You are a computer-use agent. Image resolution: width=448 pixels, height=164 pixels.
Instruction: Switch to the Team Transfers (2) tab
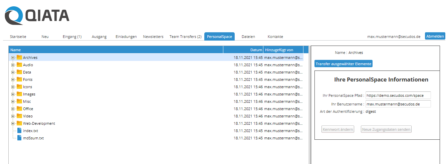point(185,37)
